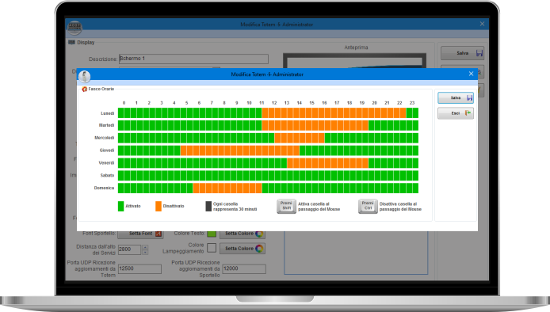Screen dimensions: 550x312
Task: Toggle the first orange cell in Domenica row
Action: (x=196, y=188)
